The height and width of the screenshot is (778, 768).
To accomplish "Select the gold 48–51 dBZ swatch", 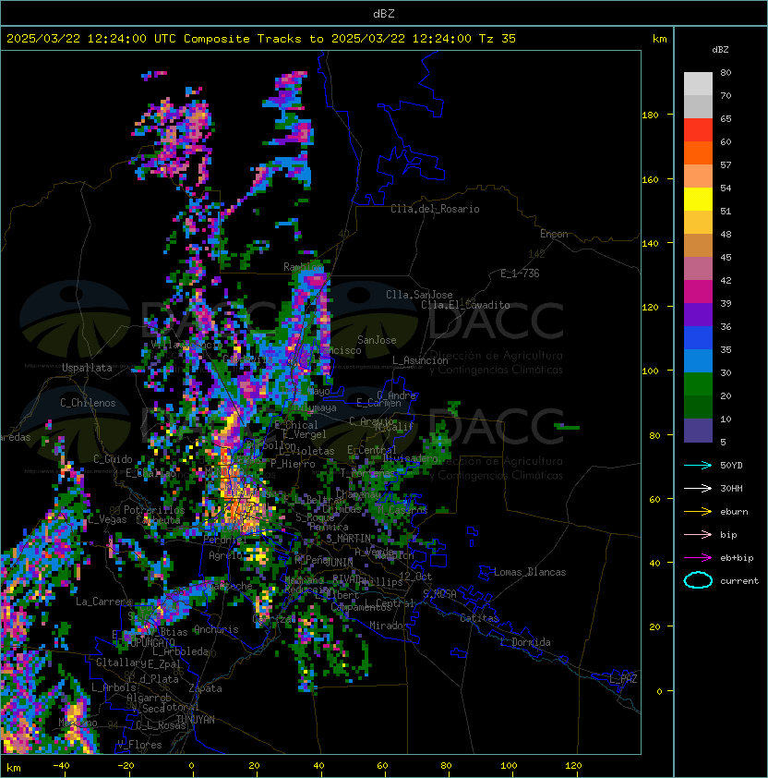I will [x=698, y=223].
